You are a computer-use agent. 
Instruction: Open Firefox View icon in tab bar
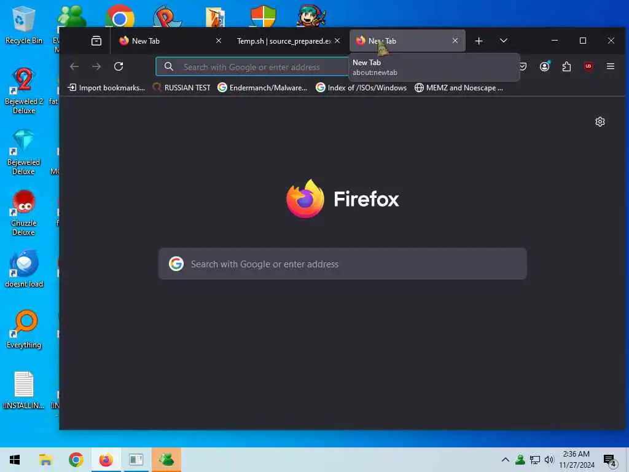96,41
